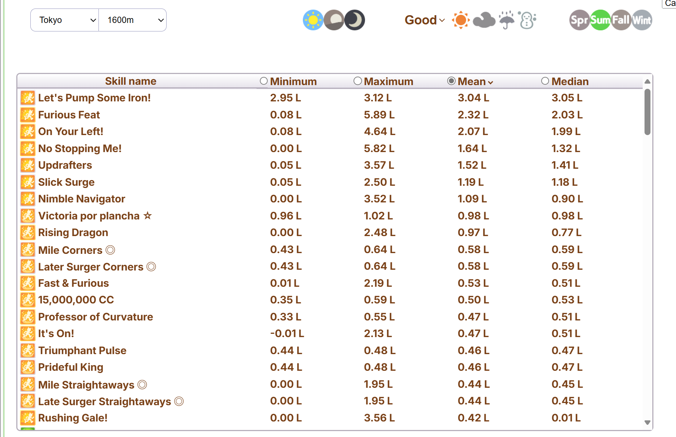Click the Rising Dragon skill icon
This screenshot has width=676, height=437.
point(28,233)
